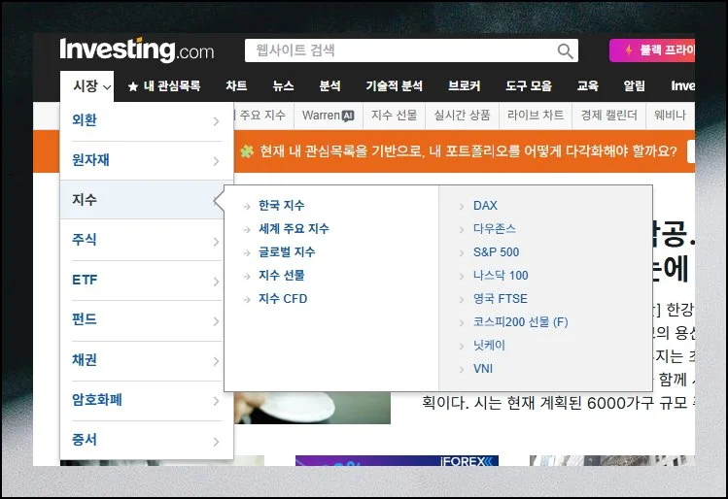Expand the 원자재 submenu arrow
Viewport: 728px width, 499px height.
pos(216,160)
